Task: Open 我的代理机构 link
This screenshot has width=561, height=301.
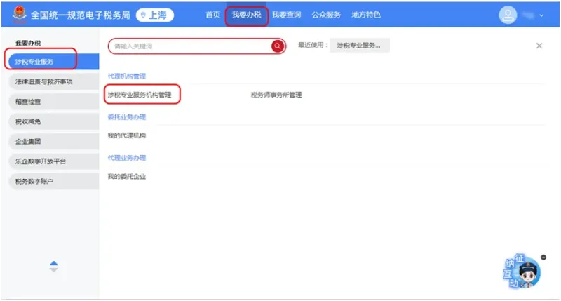Action: [x=127, y=135]
